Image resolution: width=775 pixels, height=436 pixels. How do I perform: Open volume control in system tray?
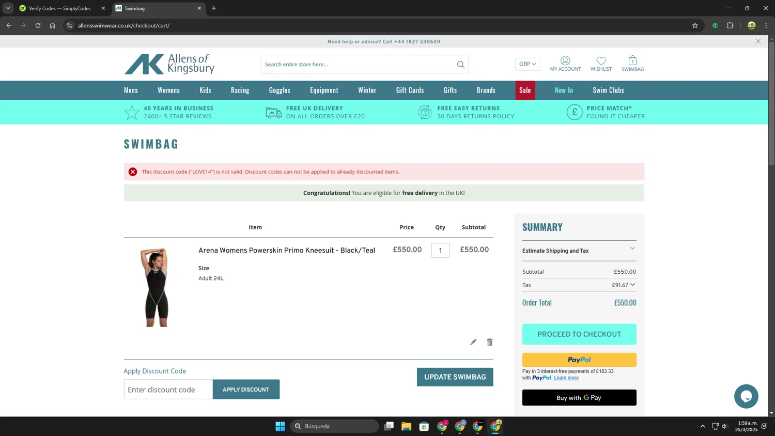(x=724, y=426)
